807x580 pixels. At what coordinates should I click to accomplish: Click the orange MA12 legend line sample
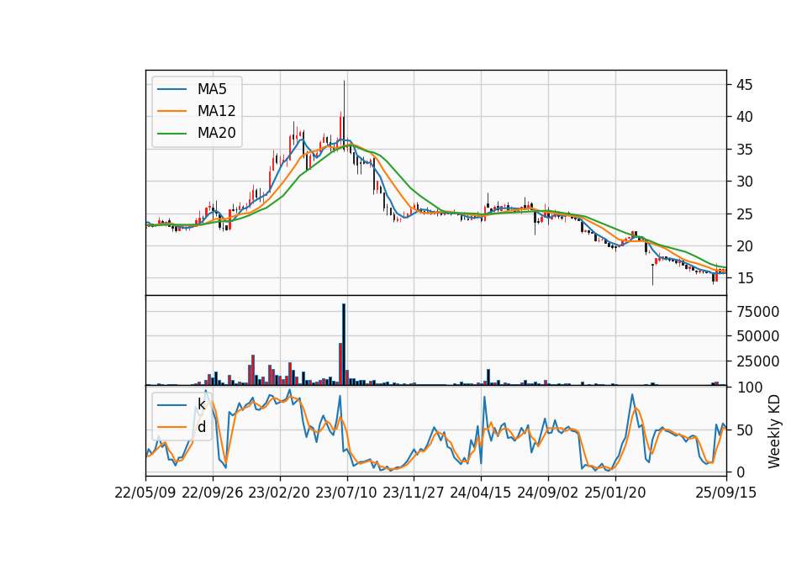(x=171, y=111)
